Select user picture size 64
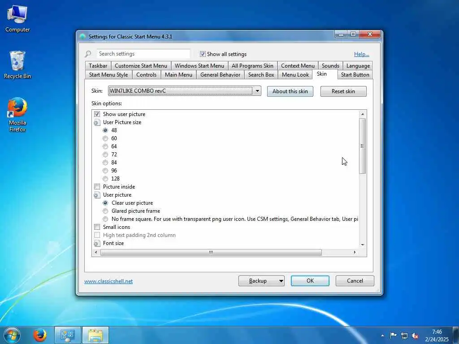 (x=105, y=146)
